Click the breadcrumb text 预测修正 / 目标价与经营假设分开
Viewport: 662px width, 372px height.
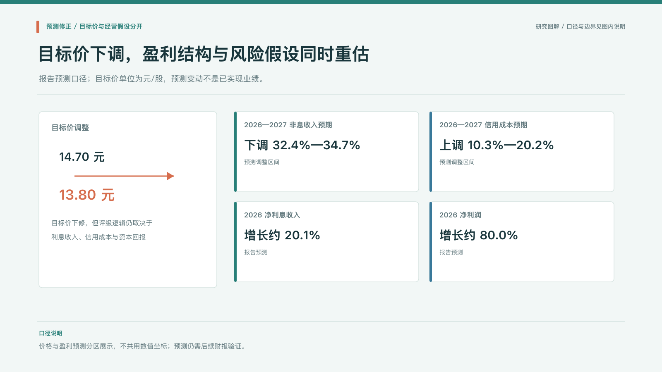pos(94,26)
